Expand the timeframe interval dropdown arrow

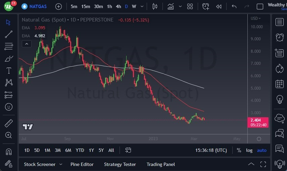click(x=143, y=6)
